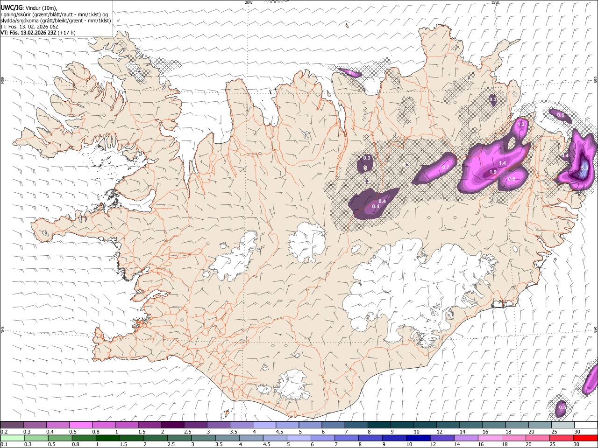Image resolution: width=598 pixels, height=448 pixels.
Task: Select lower scale swatch between 10 and 12
Action: point(419,438)
